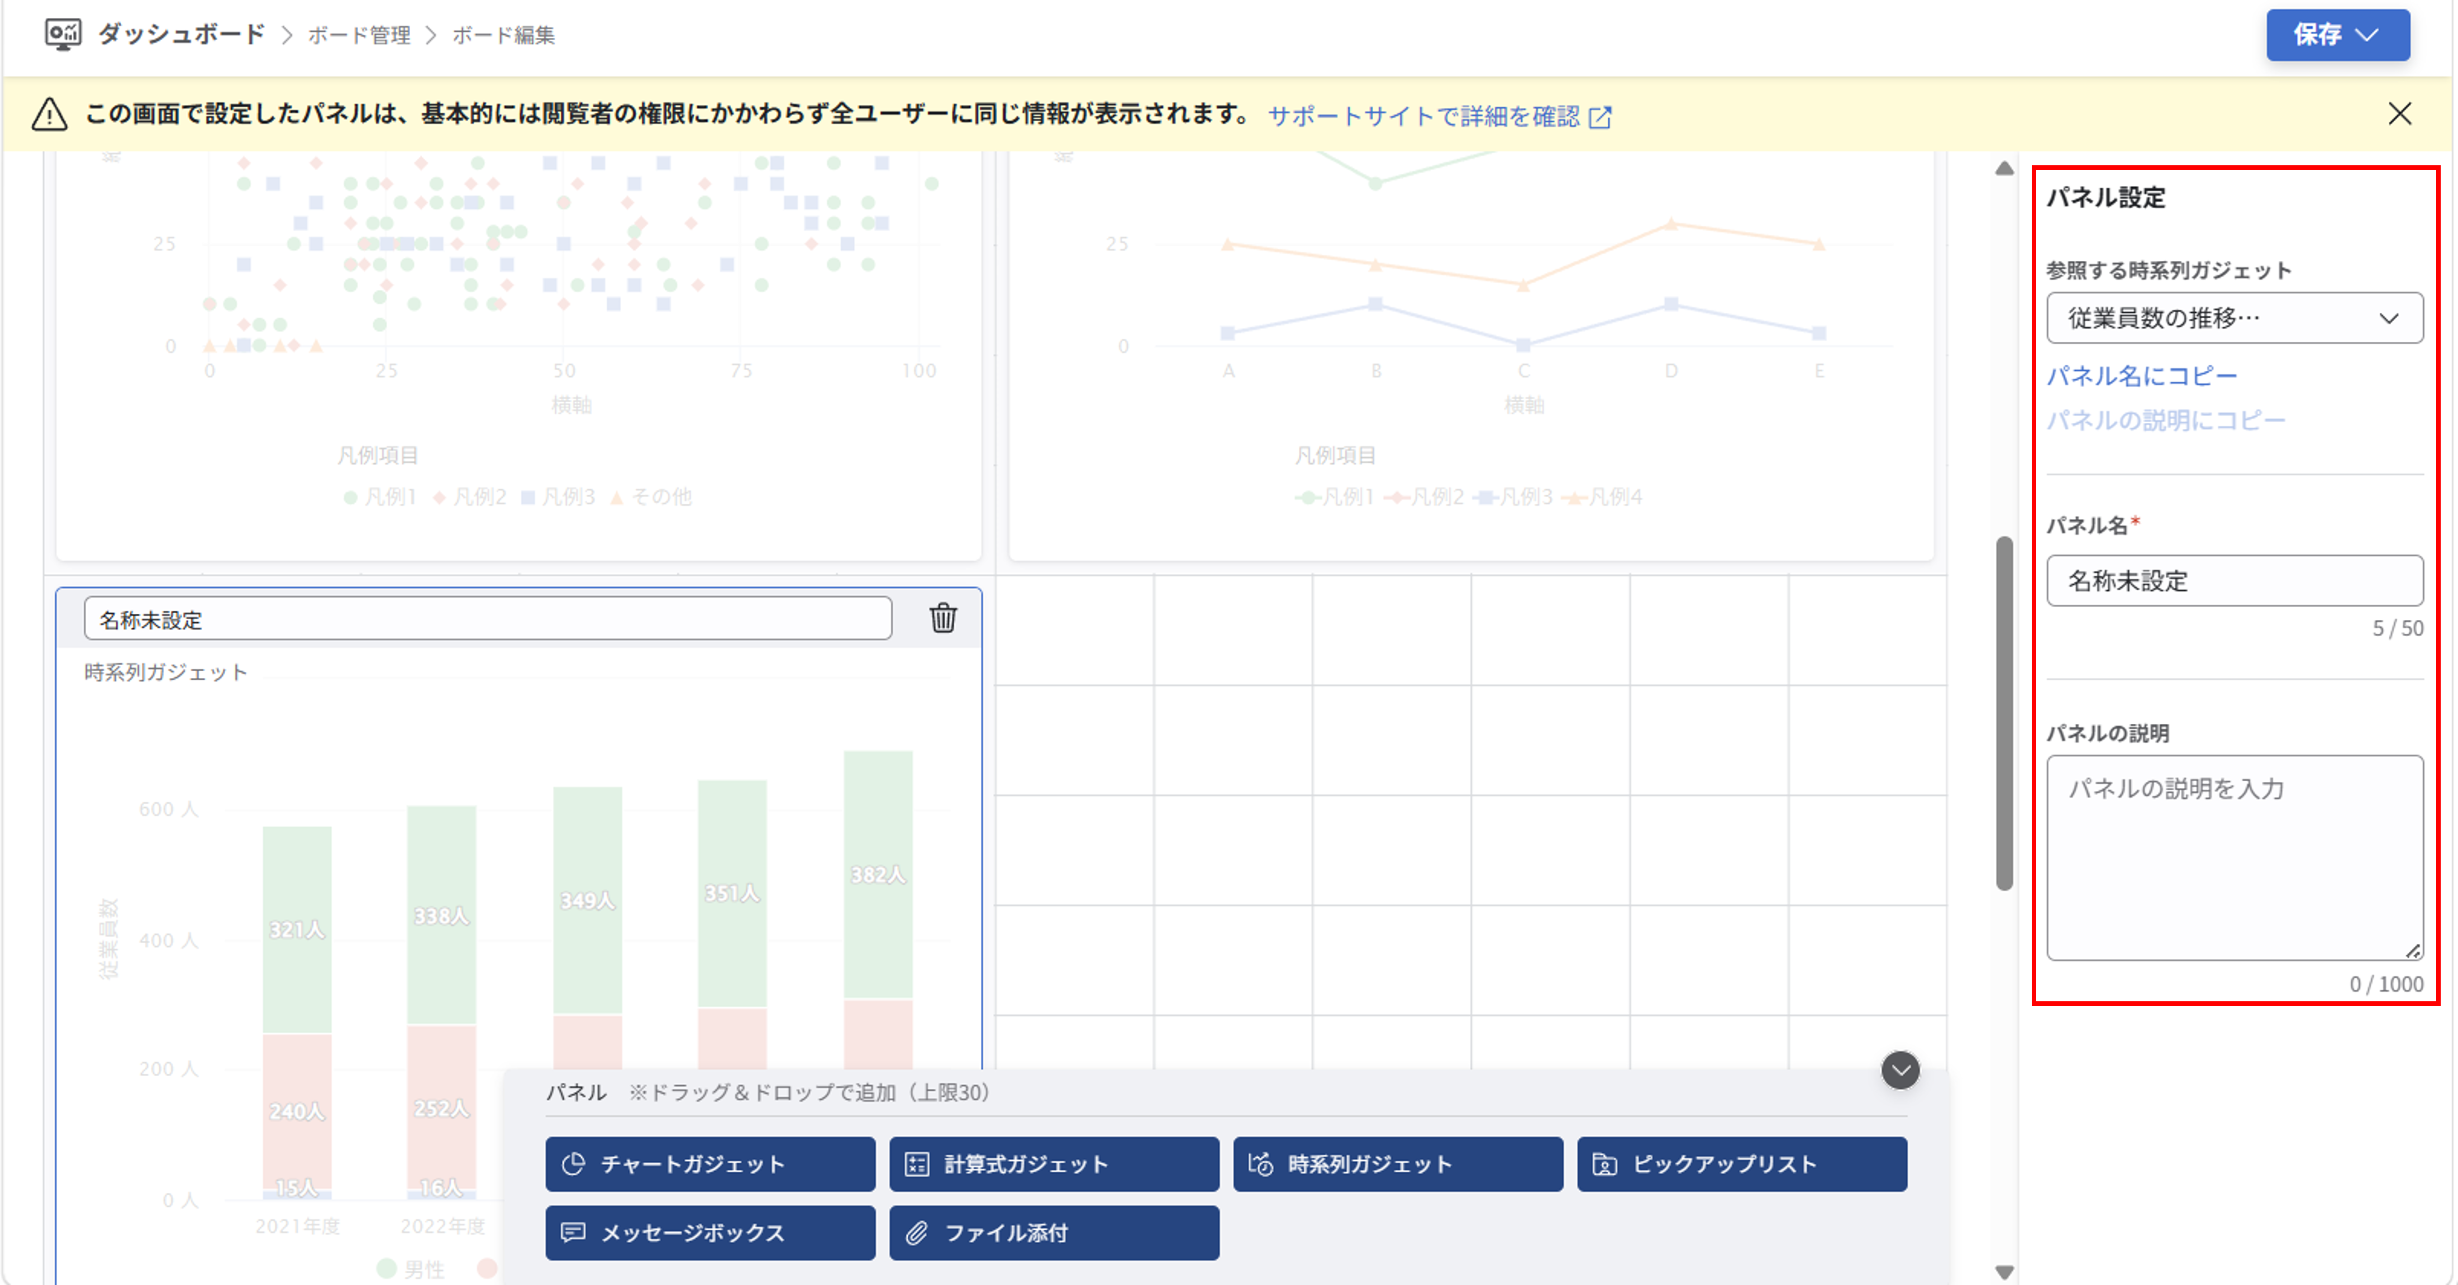Click the board scrollbar down arrow
Screen dimensions: 2458x1285
click(2004, 1272)
